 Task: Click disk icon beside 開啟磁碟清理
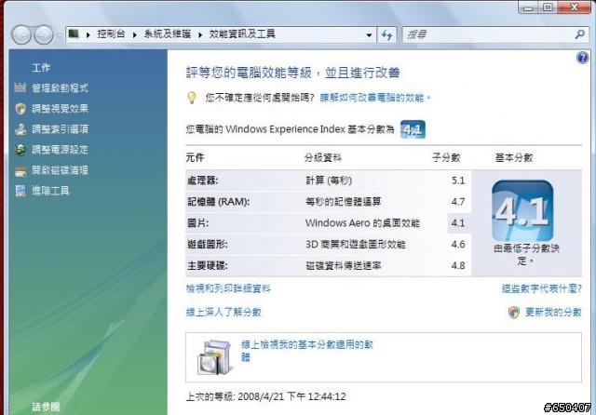pos(20,171)
